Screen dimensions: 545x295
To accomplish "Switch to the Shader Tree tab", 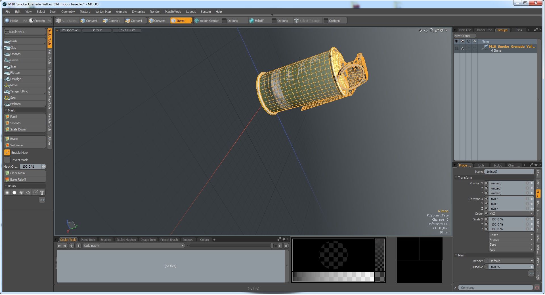I will (484, 30).
